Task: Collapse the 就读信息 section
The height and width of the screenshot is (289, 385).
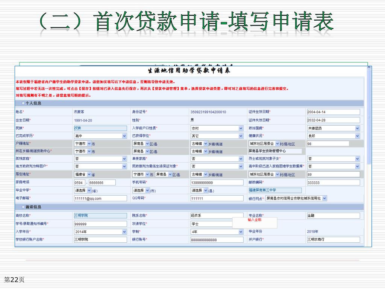Action: click(23, 207)
